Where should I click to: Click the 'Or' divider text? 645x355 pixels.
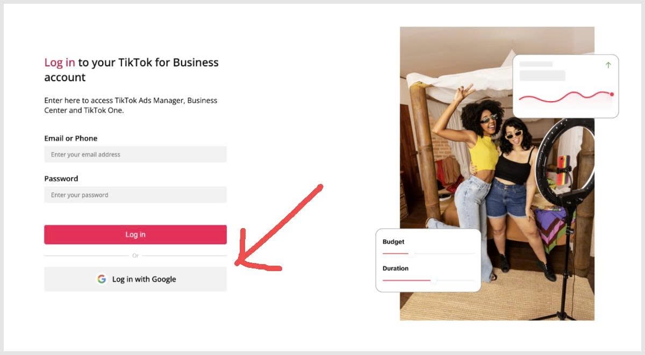[x=135, y=255]
